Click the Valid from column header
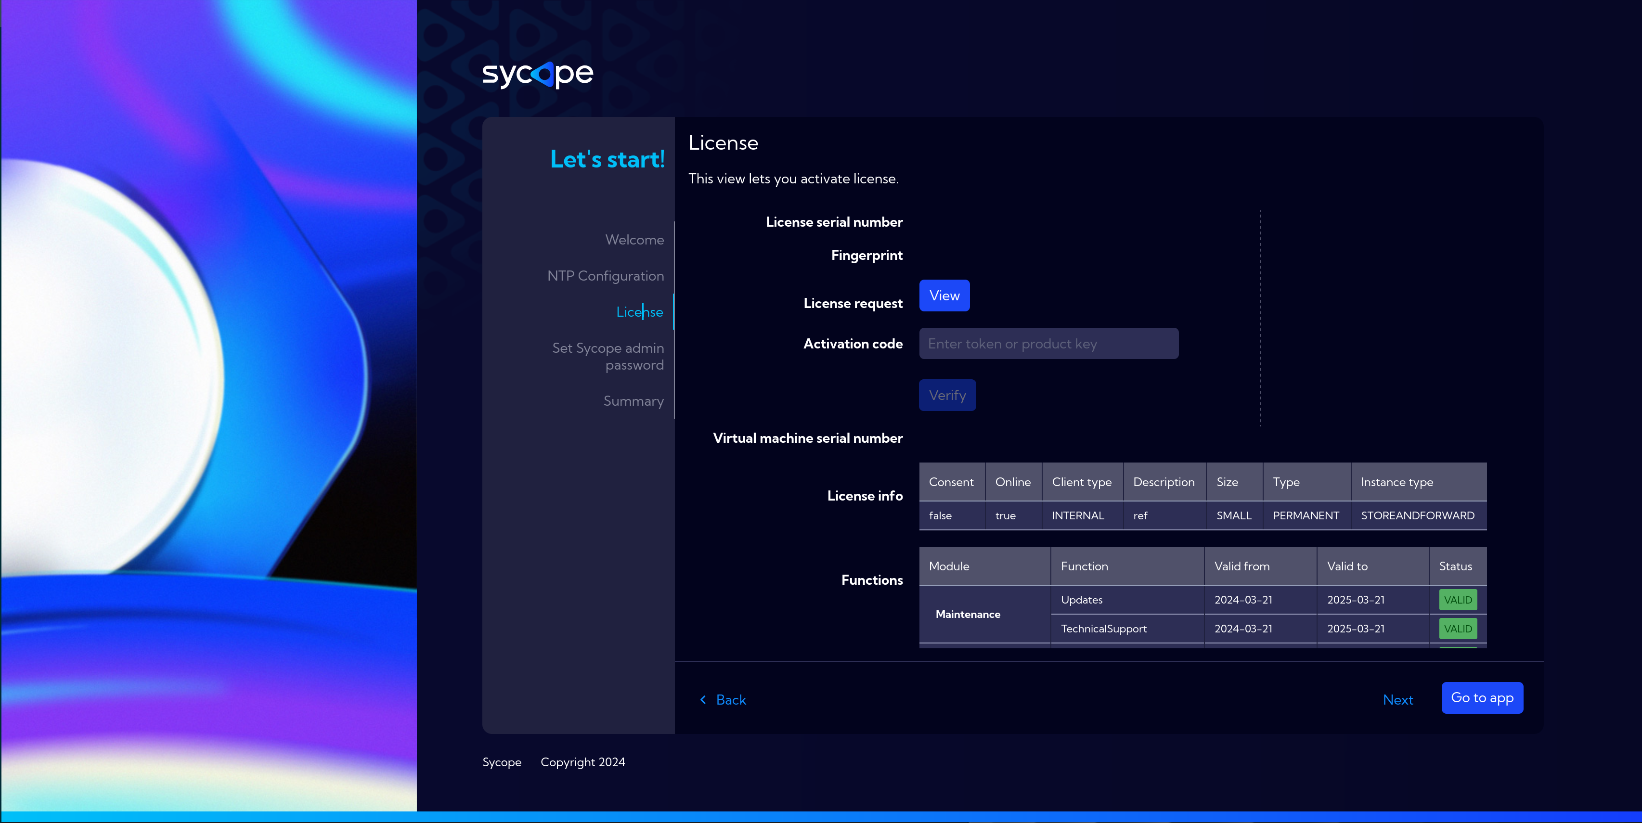 coord(1260,566)
